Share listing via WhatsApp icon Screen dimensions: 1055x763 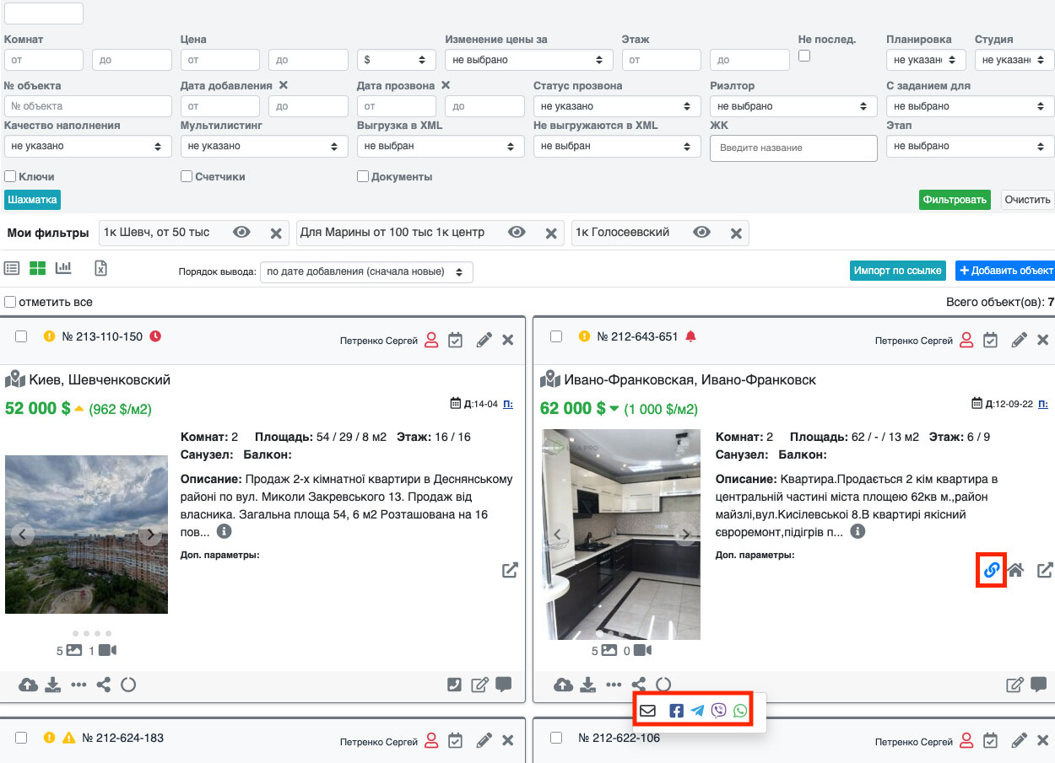pos(740,711)
